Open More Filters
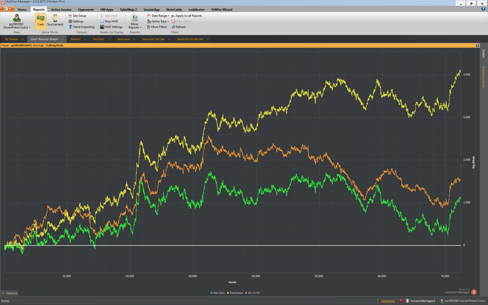 [157, 27]
